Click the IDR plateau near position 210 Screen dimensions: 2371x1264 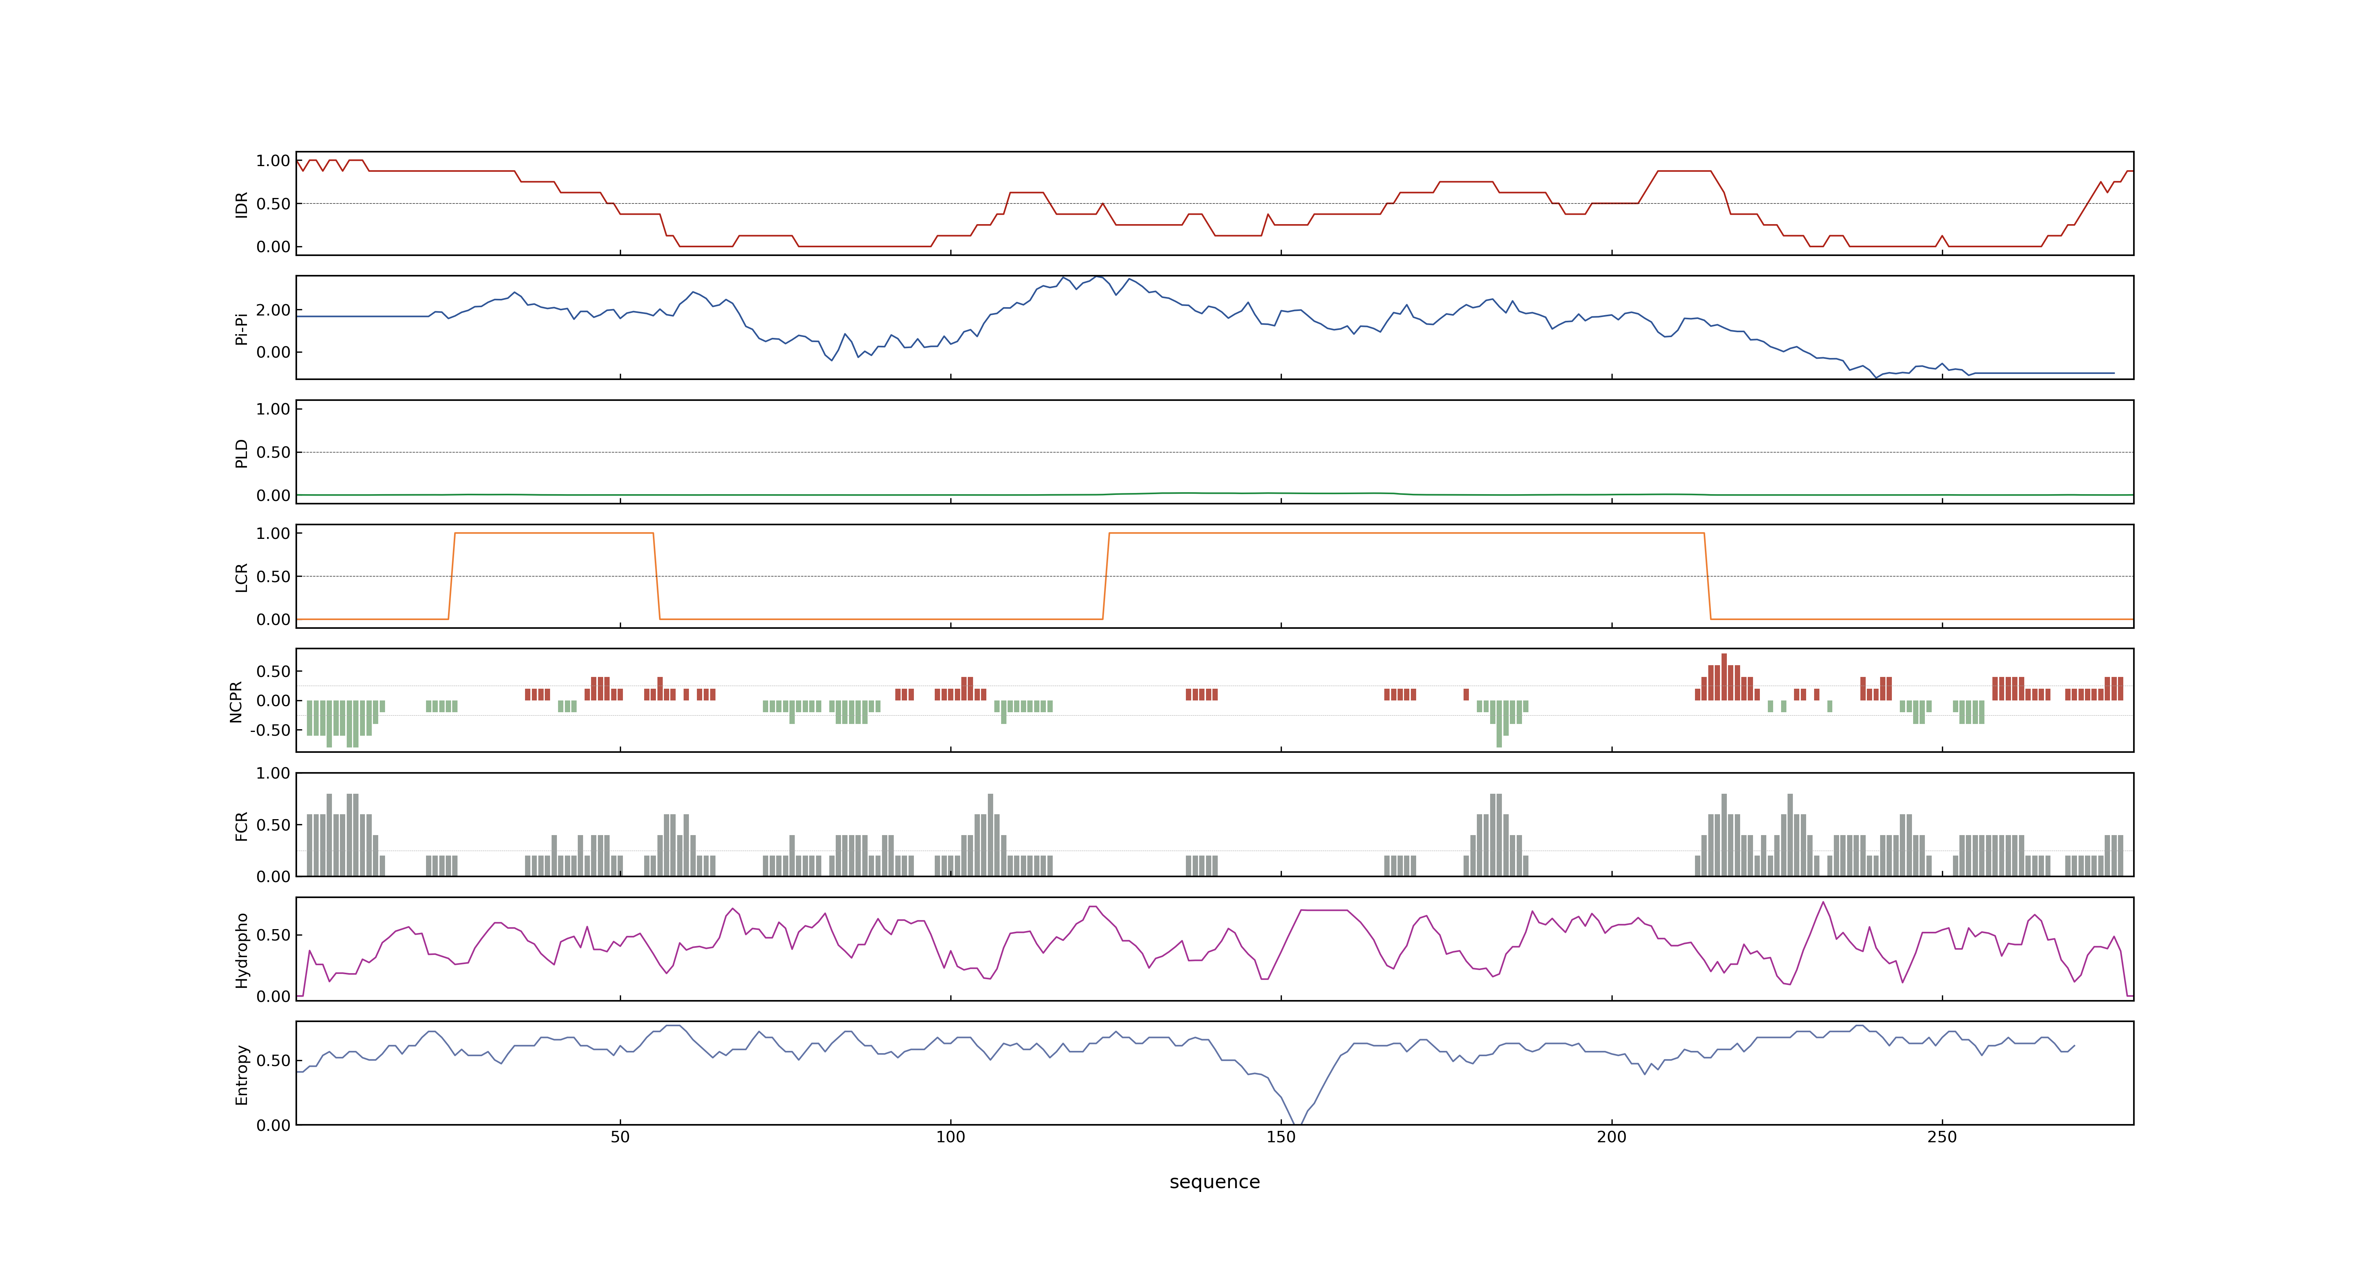(1684, 171)
